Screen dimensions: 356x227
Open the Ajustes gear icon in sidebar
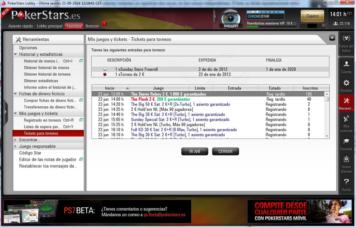point(346,85)
